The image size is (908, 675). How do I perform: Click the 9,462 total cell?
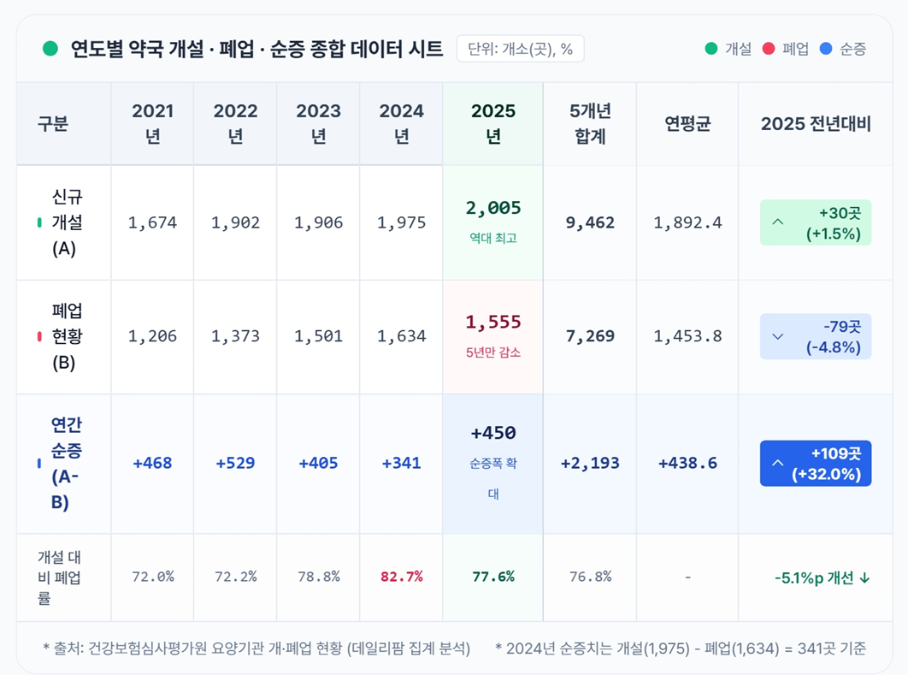click(590, 222)
